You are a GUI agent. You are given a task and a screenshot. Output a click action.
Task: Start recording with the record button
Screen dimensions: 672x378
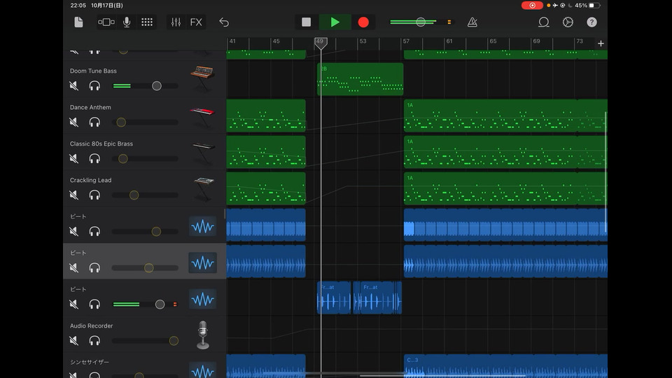(363, 22)
